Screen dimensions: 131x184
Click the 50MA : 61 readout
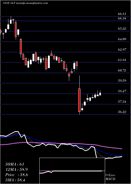pyautogui.click(x=15, y=164)
